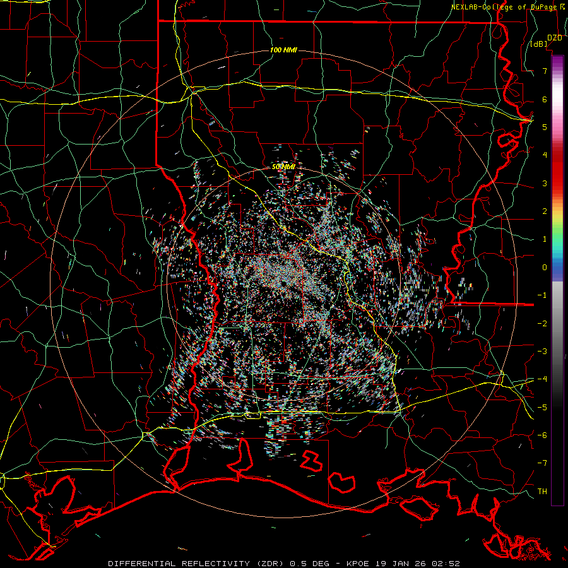The height and width of the screenshot is (568, 568).
Task: Click the radar site center dot
Action: tap(283, 283)
